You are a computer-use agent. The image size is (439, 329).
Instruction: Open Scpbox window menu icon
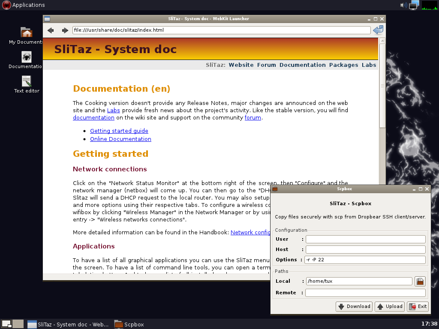point(275,189)
